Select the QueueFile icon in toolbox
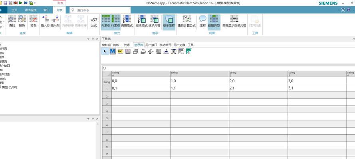This screenshot has height=159, width=355. pyautogui.click(x=151, y=51)
